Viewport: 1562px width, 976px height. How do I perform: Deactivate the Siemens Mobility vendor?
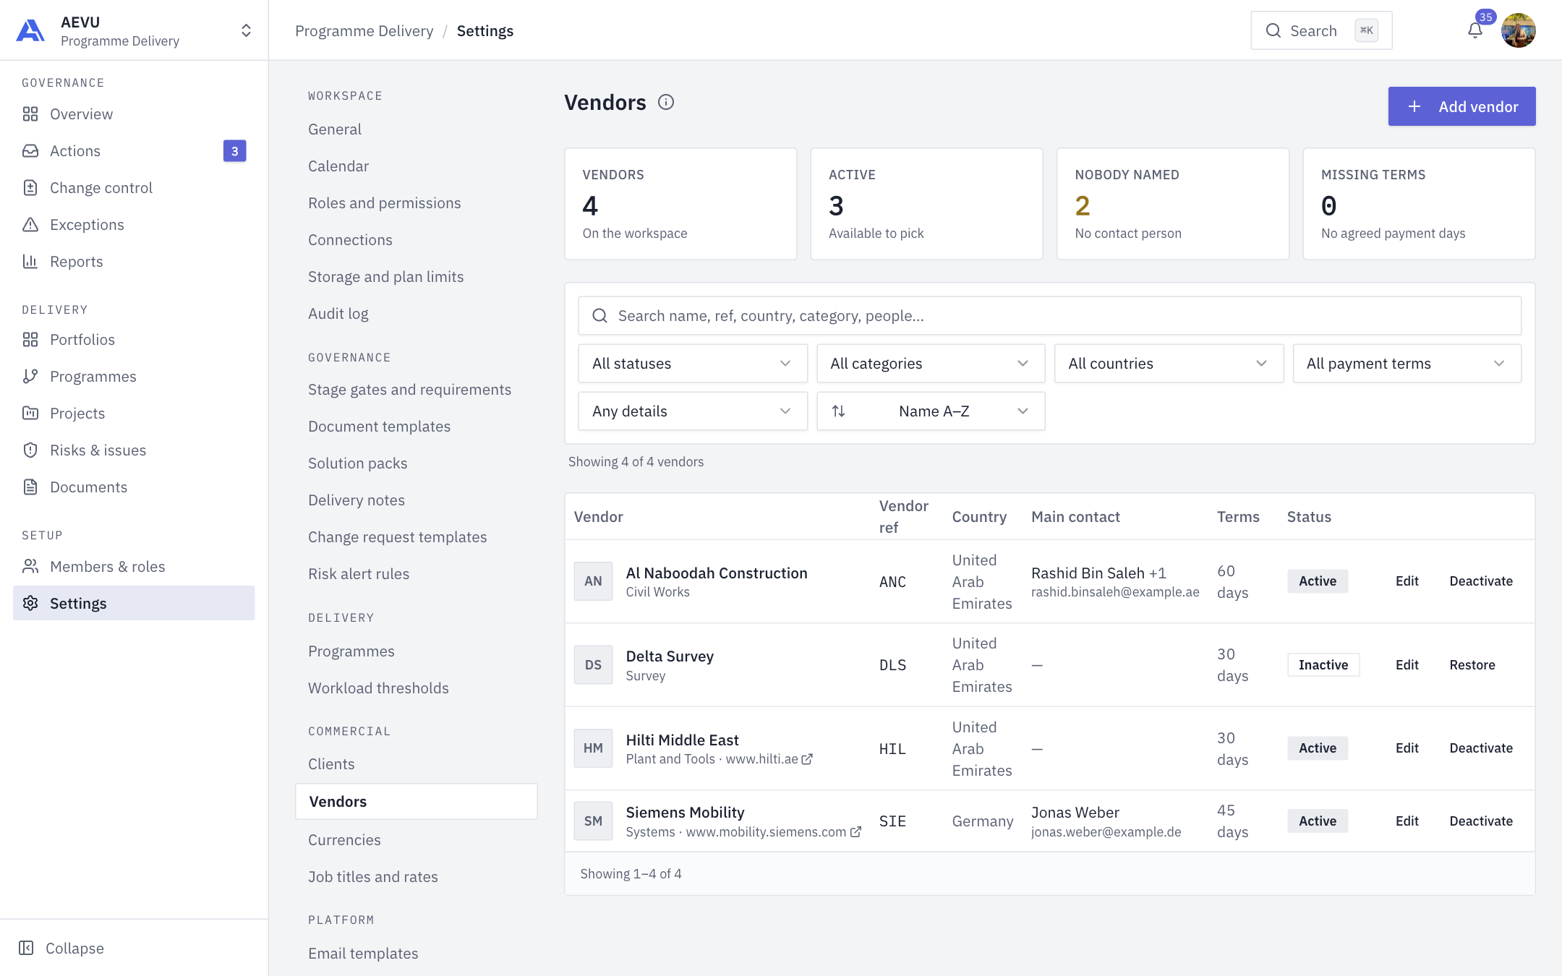[x=1480, y=821]
